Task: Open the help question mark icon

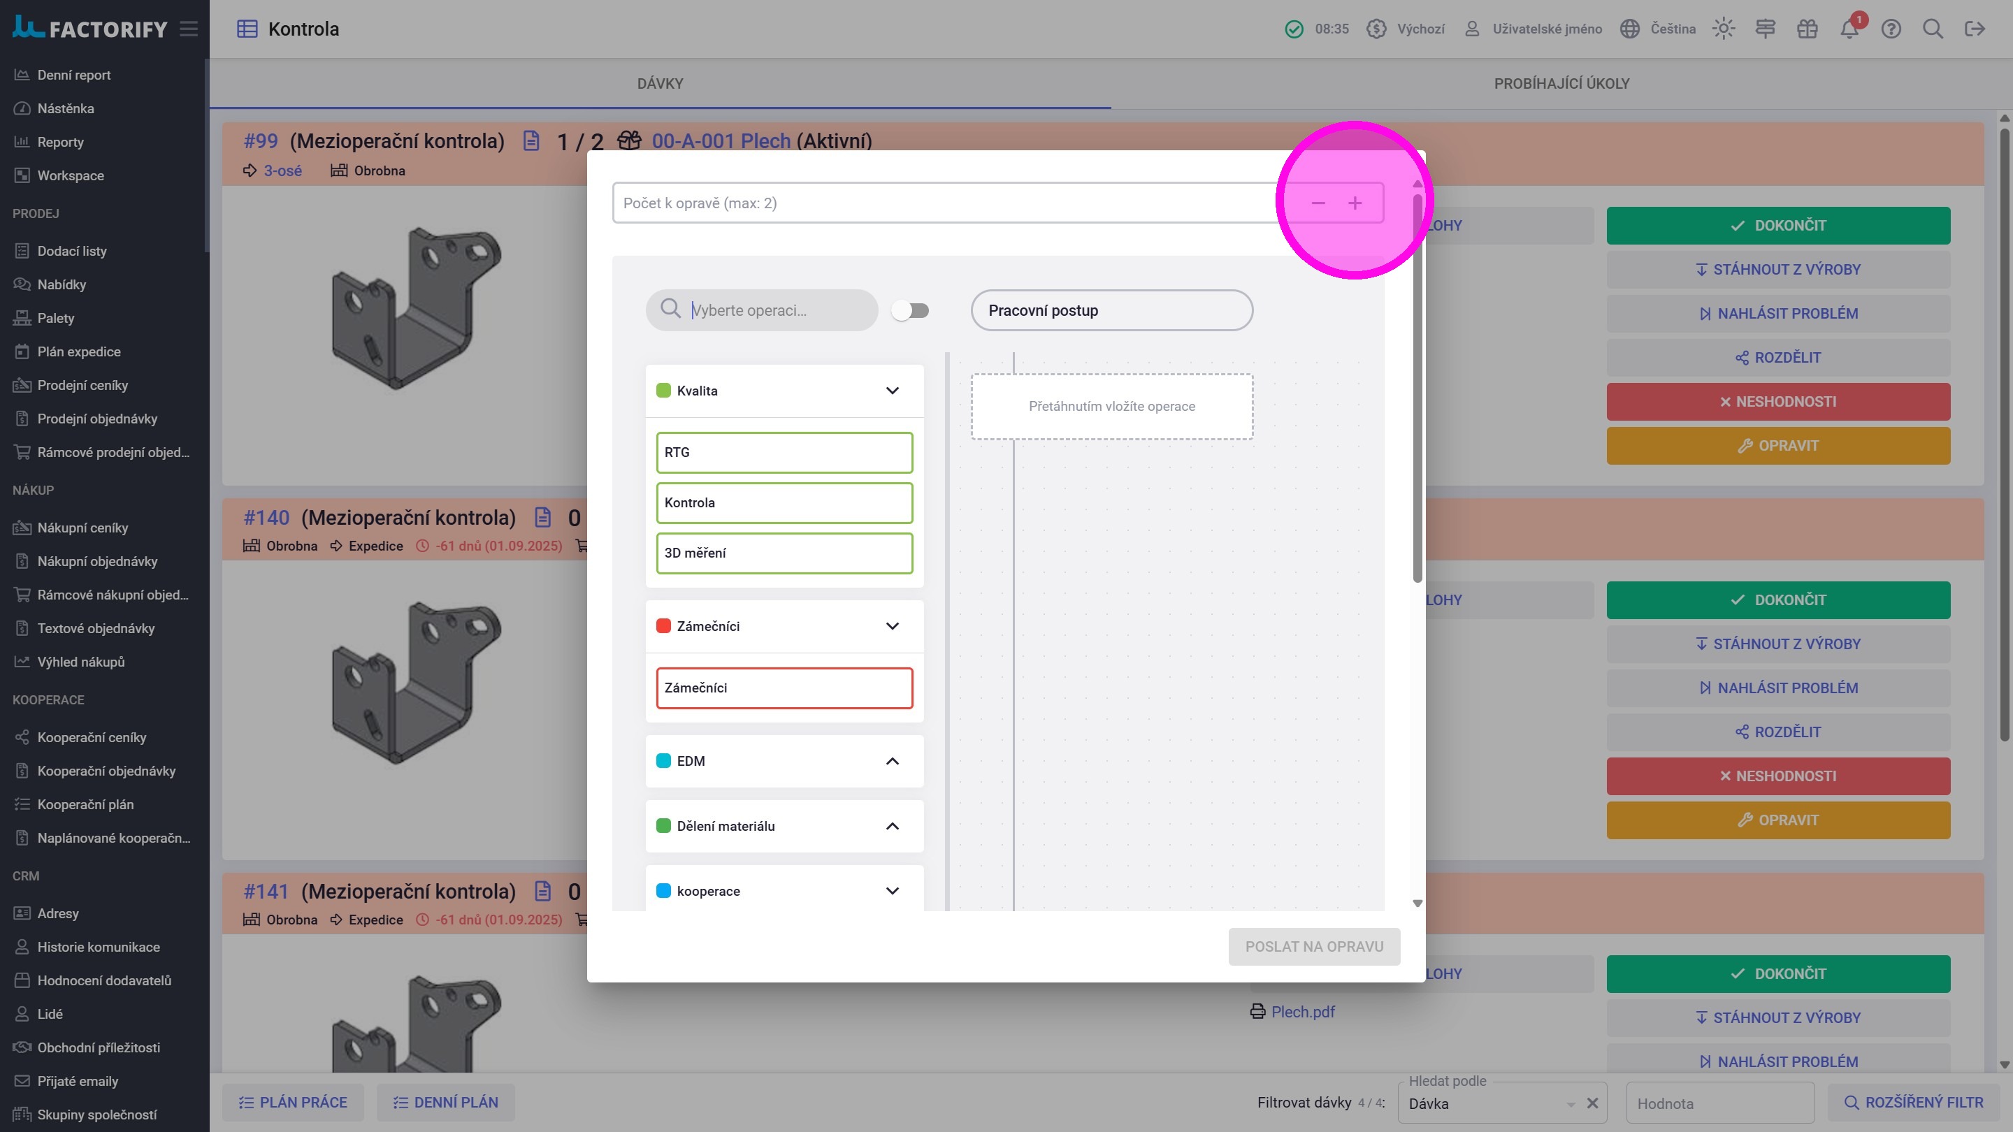Action: pos(1890,29)
